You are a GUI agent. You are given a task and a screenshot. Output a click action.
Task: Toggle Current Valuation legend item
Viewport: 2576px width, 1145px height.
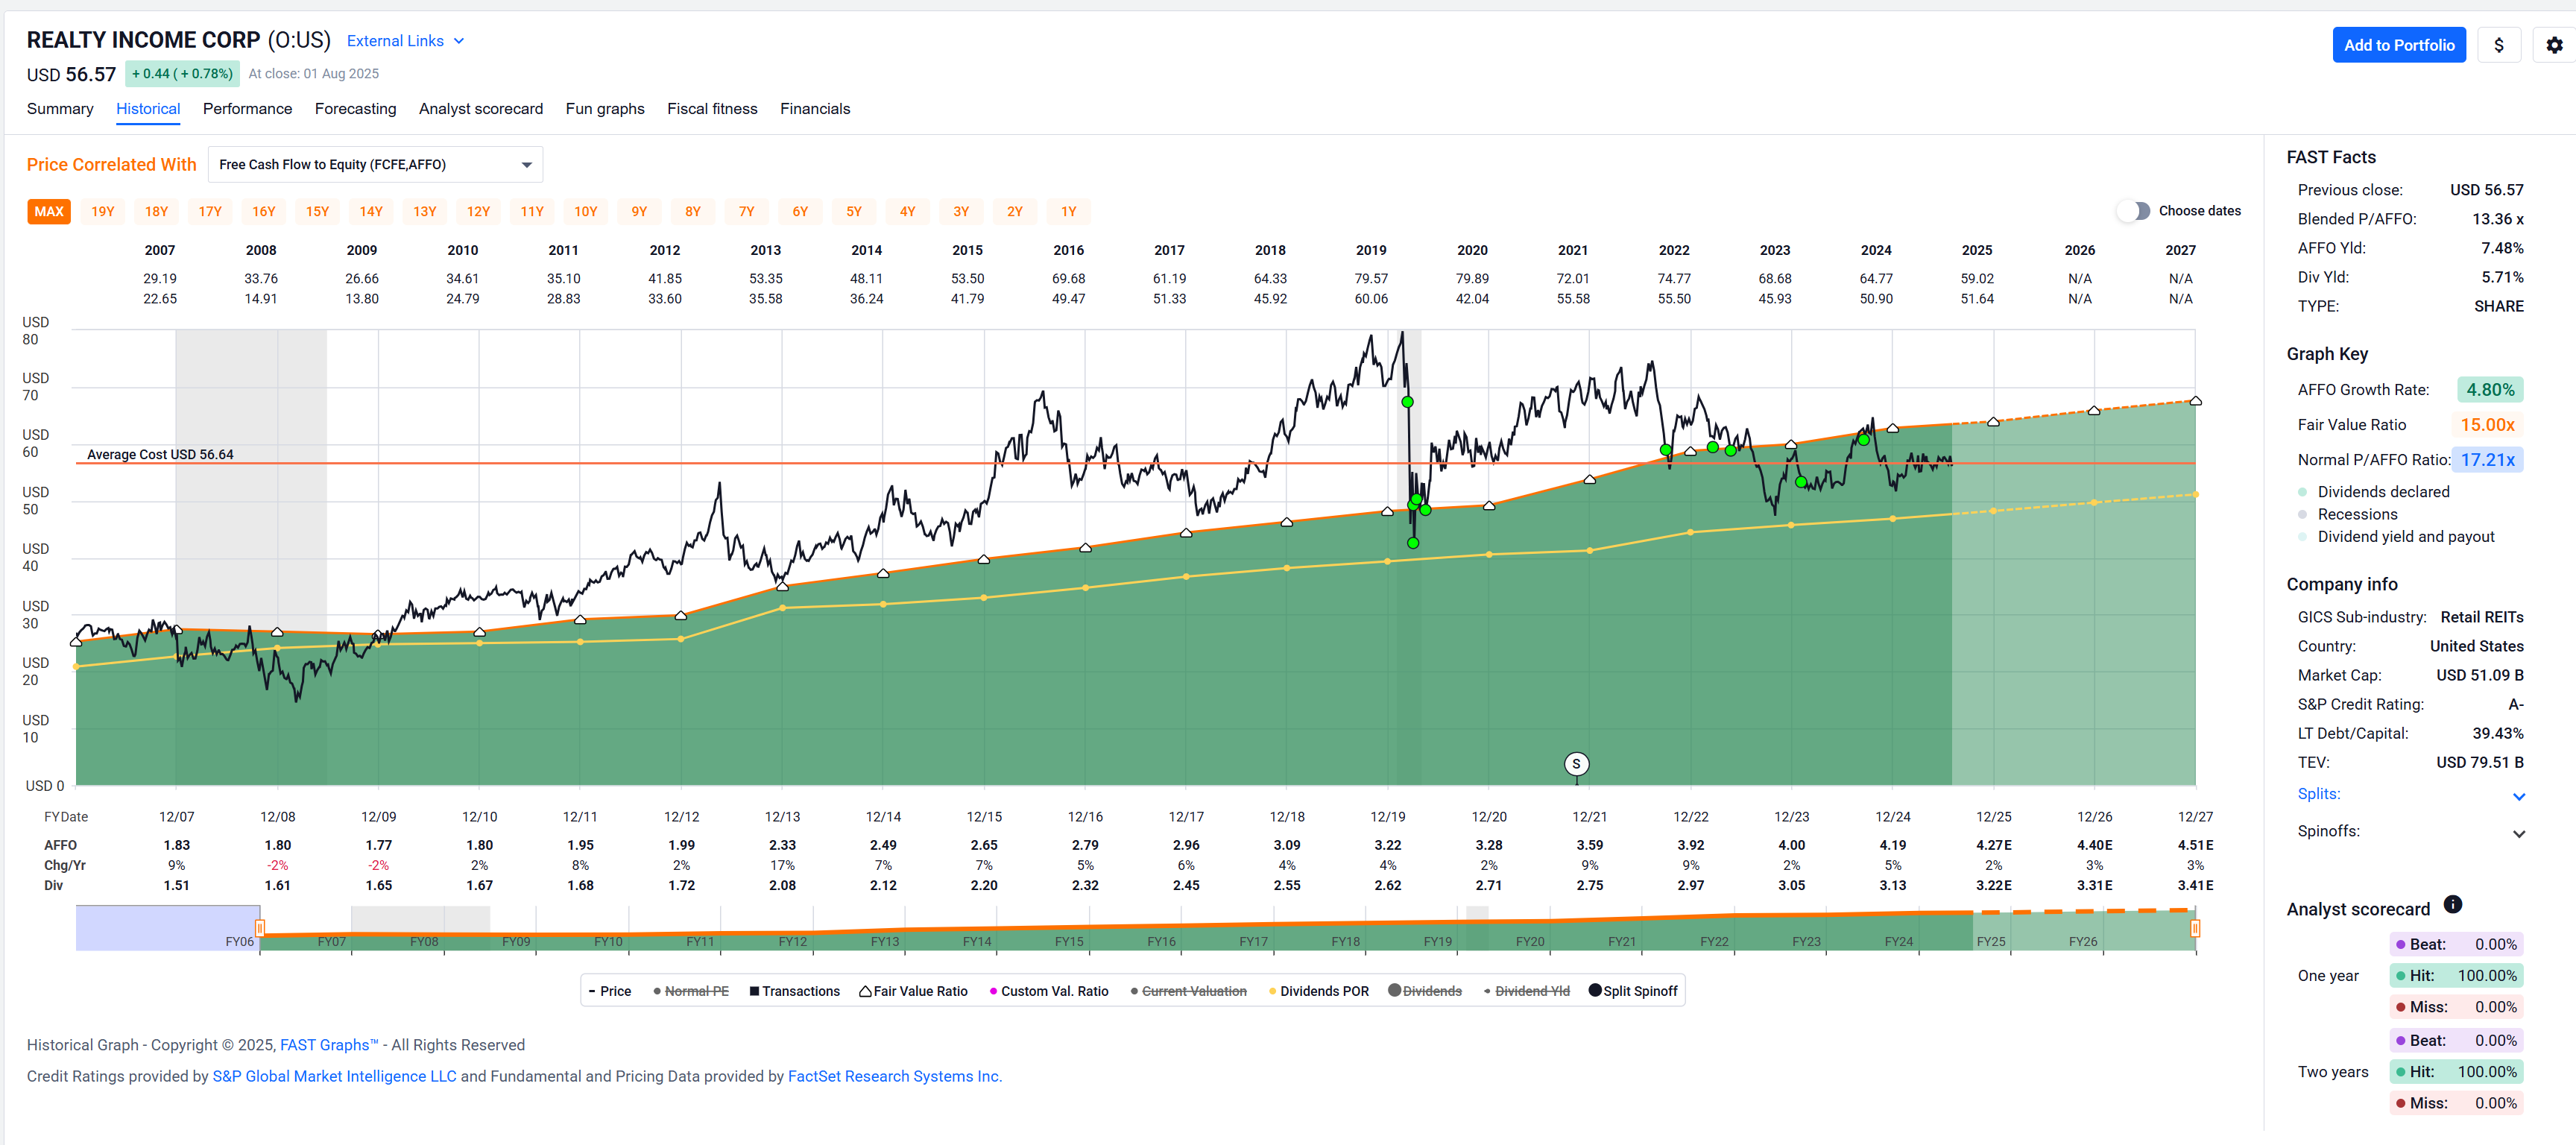point(1188,991)
